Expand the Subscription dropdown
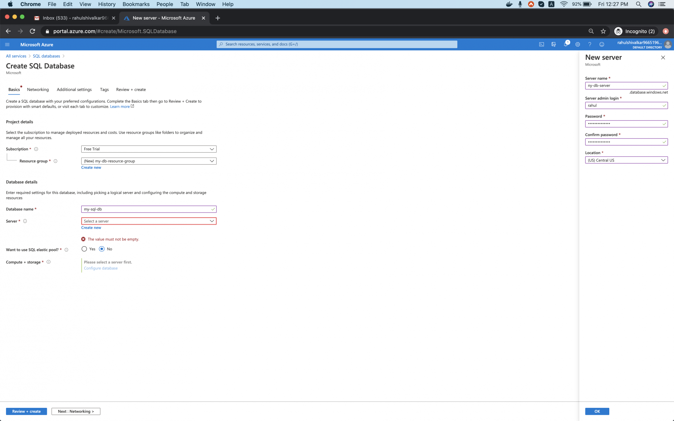 point(149,149)
